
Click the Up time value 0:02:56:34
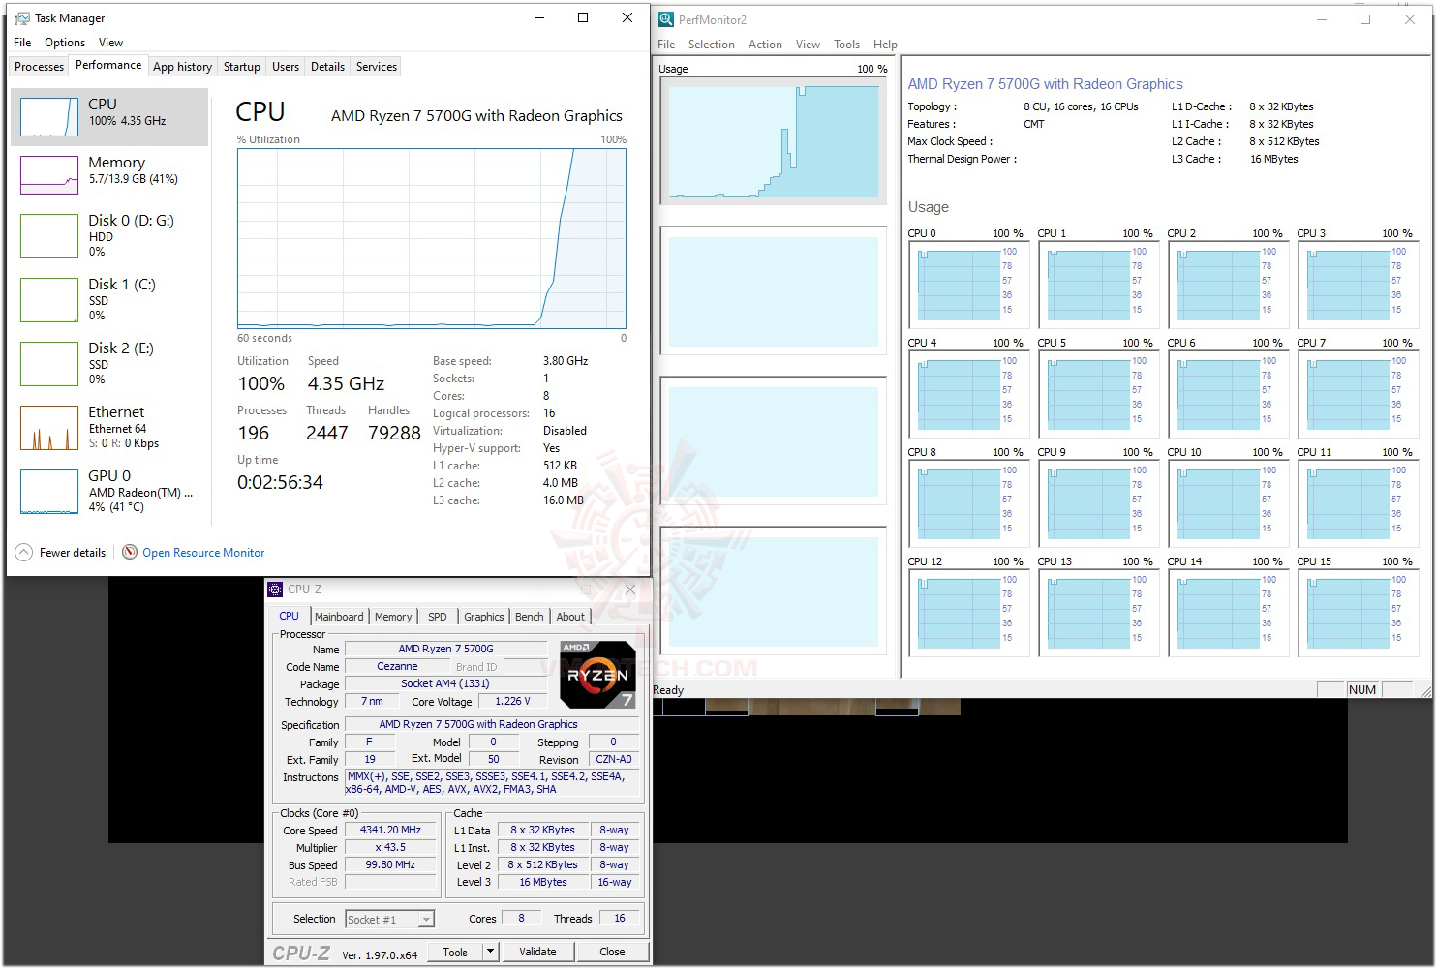point(280,482)
